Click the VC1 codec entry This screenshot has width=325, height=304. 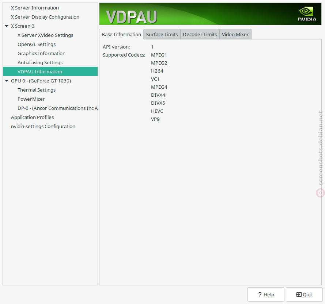click(155, 79)
